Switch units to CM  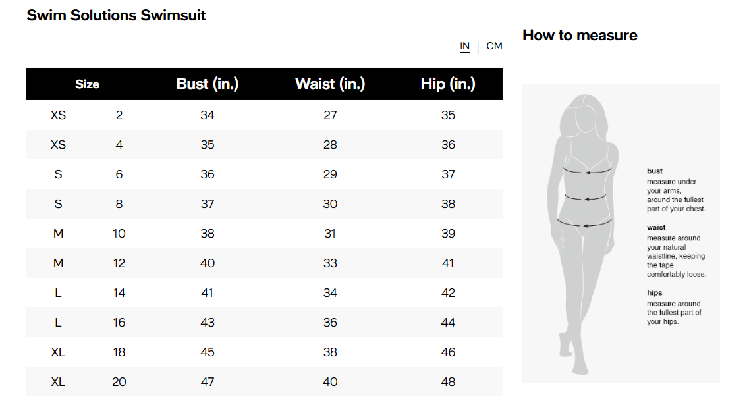[494, 46]
